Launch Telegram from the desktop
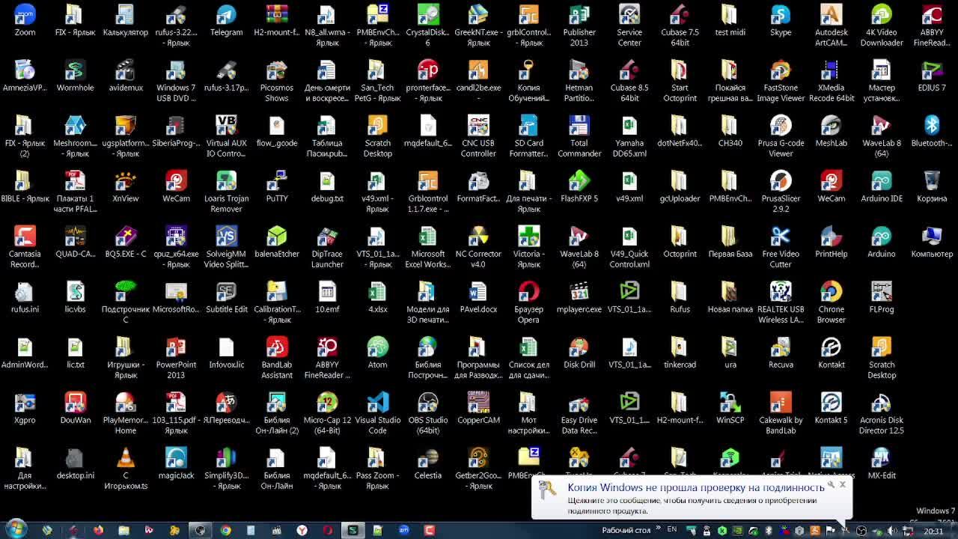 click(226, 21)
